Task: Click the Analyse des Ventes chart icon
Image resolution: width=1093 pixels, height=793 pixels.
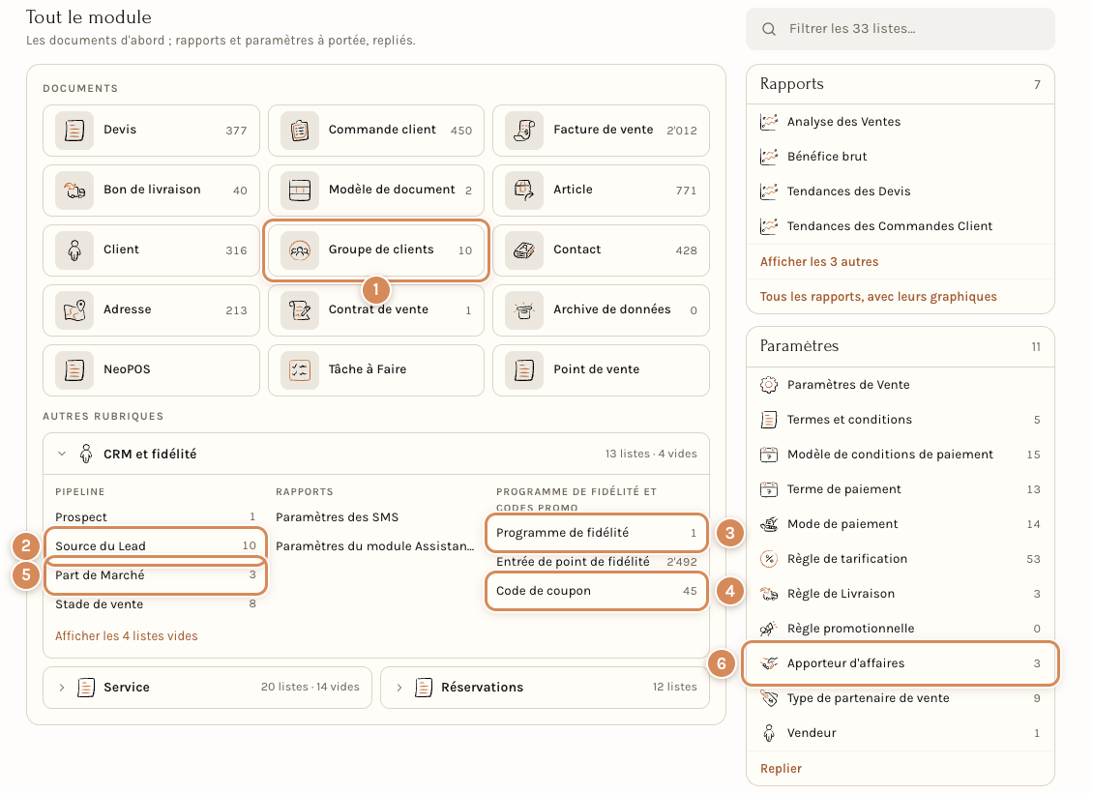Action: tap(769, 122)
